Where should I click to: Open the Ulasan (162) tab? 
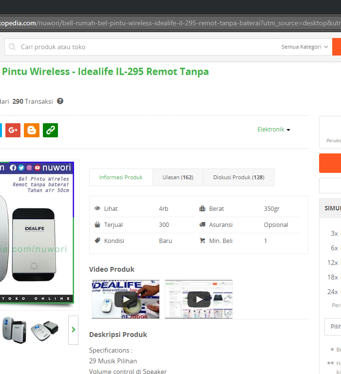click(x=178, y=177)
